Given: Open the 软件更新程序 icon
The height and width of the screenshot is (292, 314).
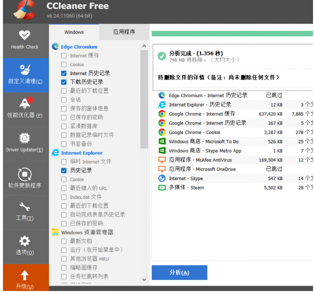Looking at the screenshot, I should tap(25, 174).
